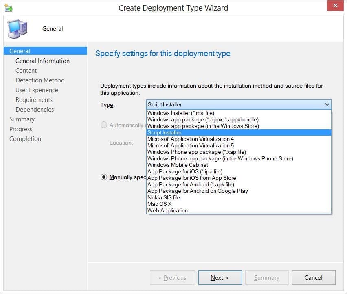Click the Next button
Screen dimensions: 347x294
(x=220, y=277)
